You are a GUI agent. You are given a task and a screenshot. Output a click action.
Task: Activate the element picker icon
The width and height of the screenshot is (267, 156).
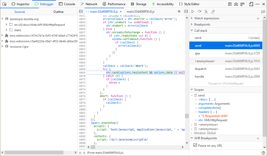coord(4,4)
